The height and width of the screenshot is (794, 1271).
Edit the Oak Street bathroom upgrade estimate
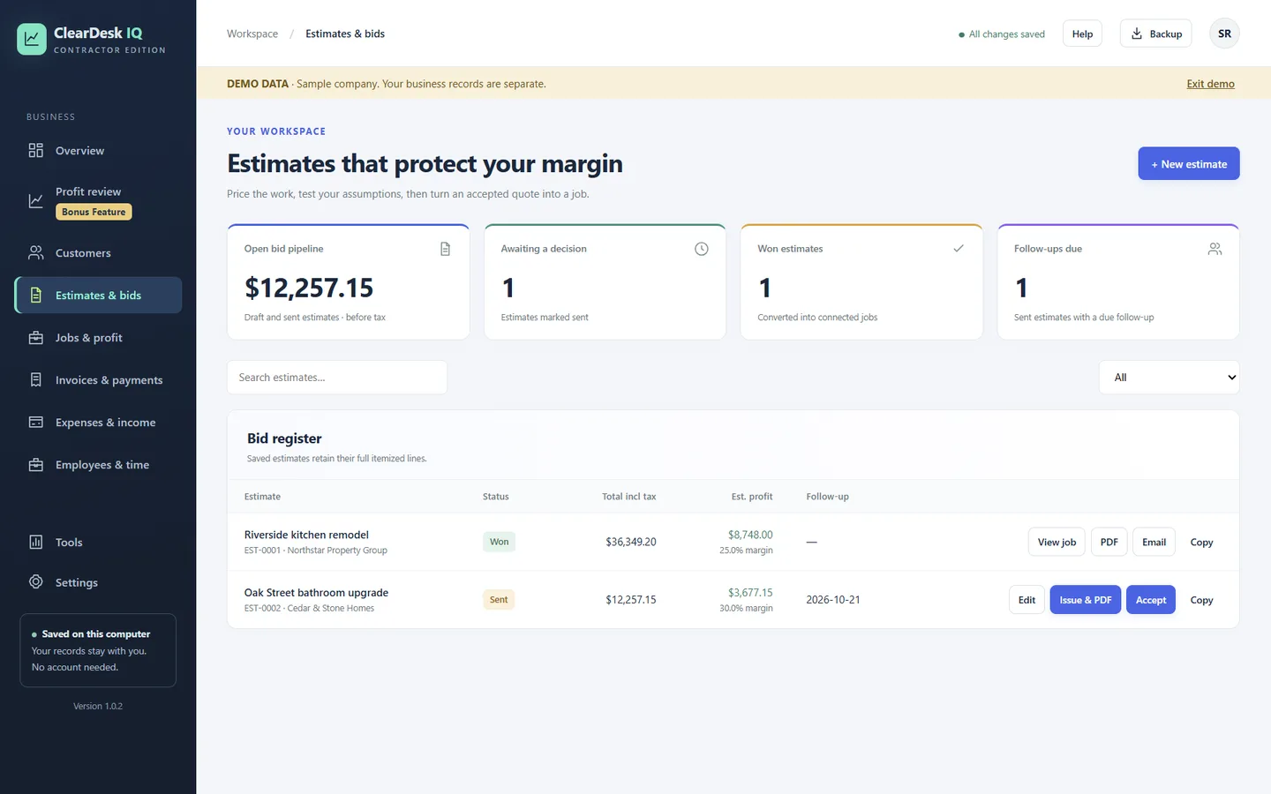click(1027, 600)
